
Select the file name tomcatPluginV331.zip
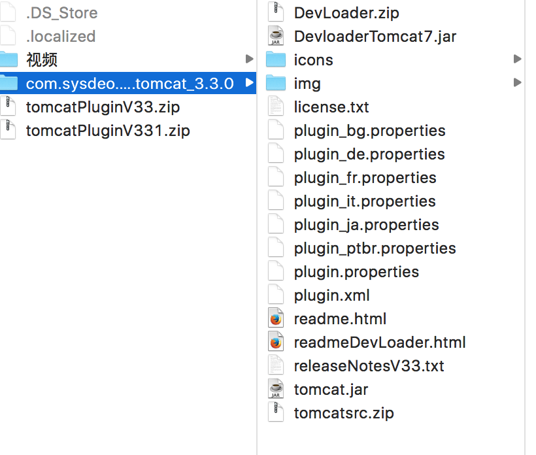coord(108,131)
